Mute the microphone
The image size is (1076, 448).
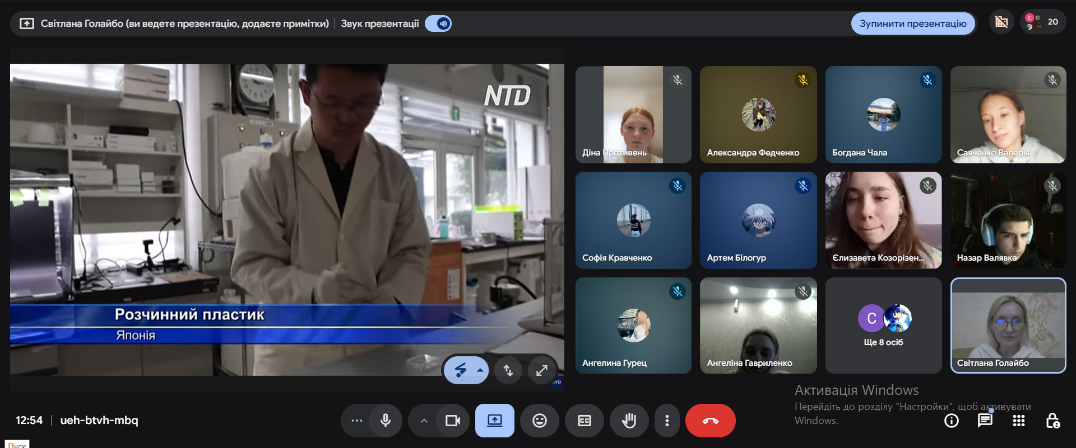coord(386,421)
